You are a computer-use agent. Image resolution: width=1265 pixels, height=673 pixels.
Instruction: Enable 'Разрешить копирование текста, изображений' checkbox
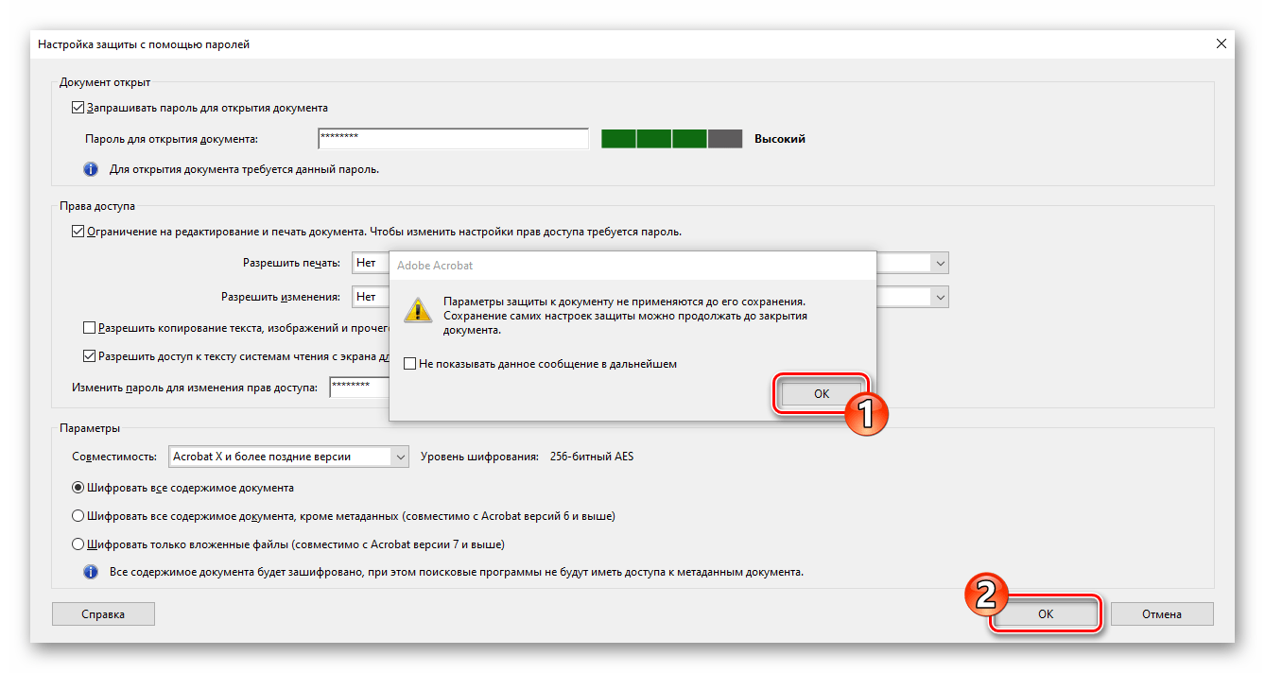point(90,328)
